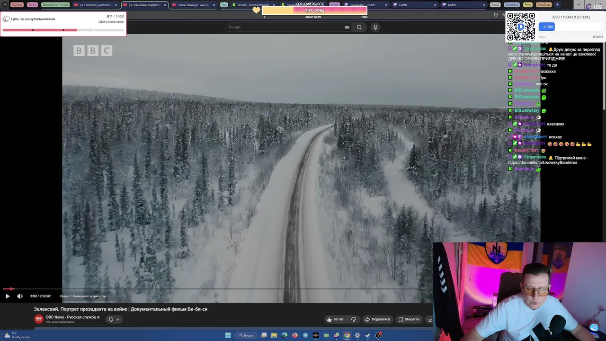Mute the video volume speaker icon
606x341 pixels.
[x=20, y=296]
